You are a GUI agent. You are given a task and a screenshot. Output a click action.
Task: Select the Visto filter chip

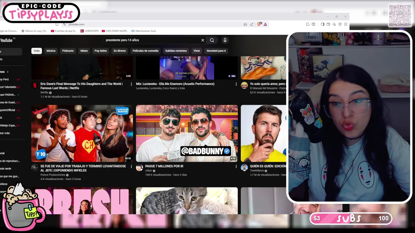[x=197, y=51]
